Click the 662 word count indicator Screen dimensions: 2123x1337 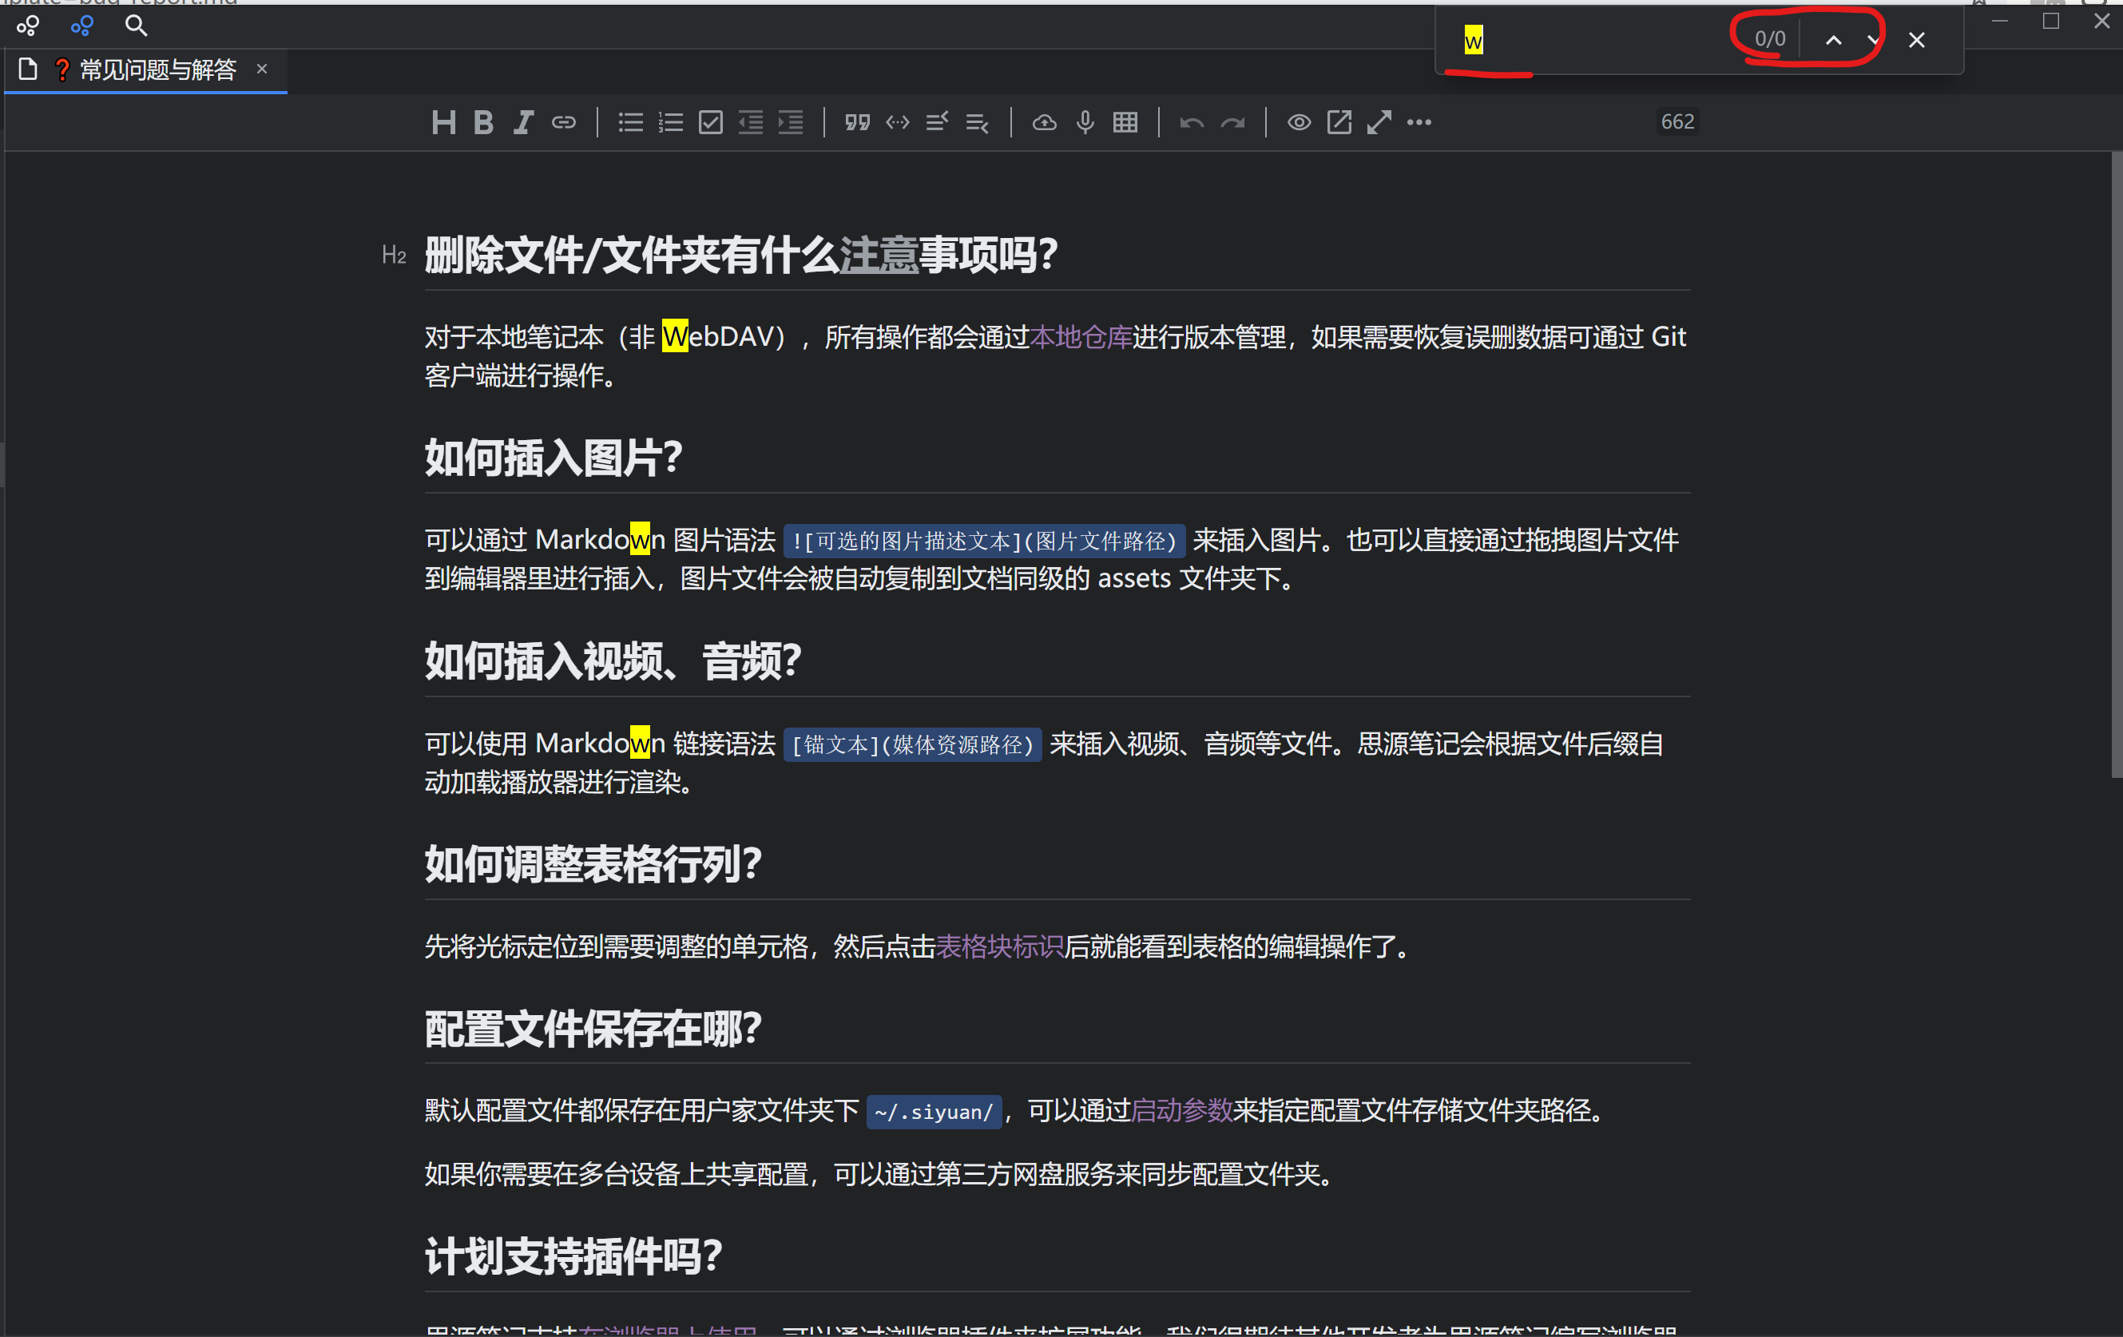[x=1678, y=121]
